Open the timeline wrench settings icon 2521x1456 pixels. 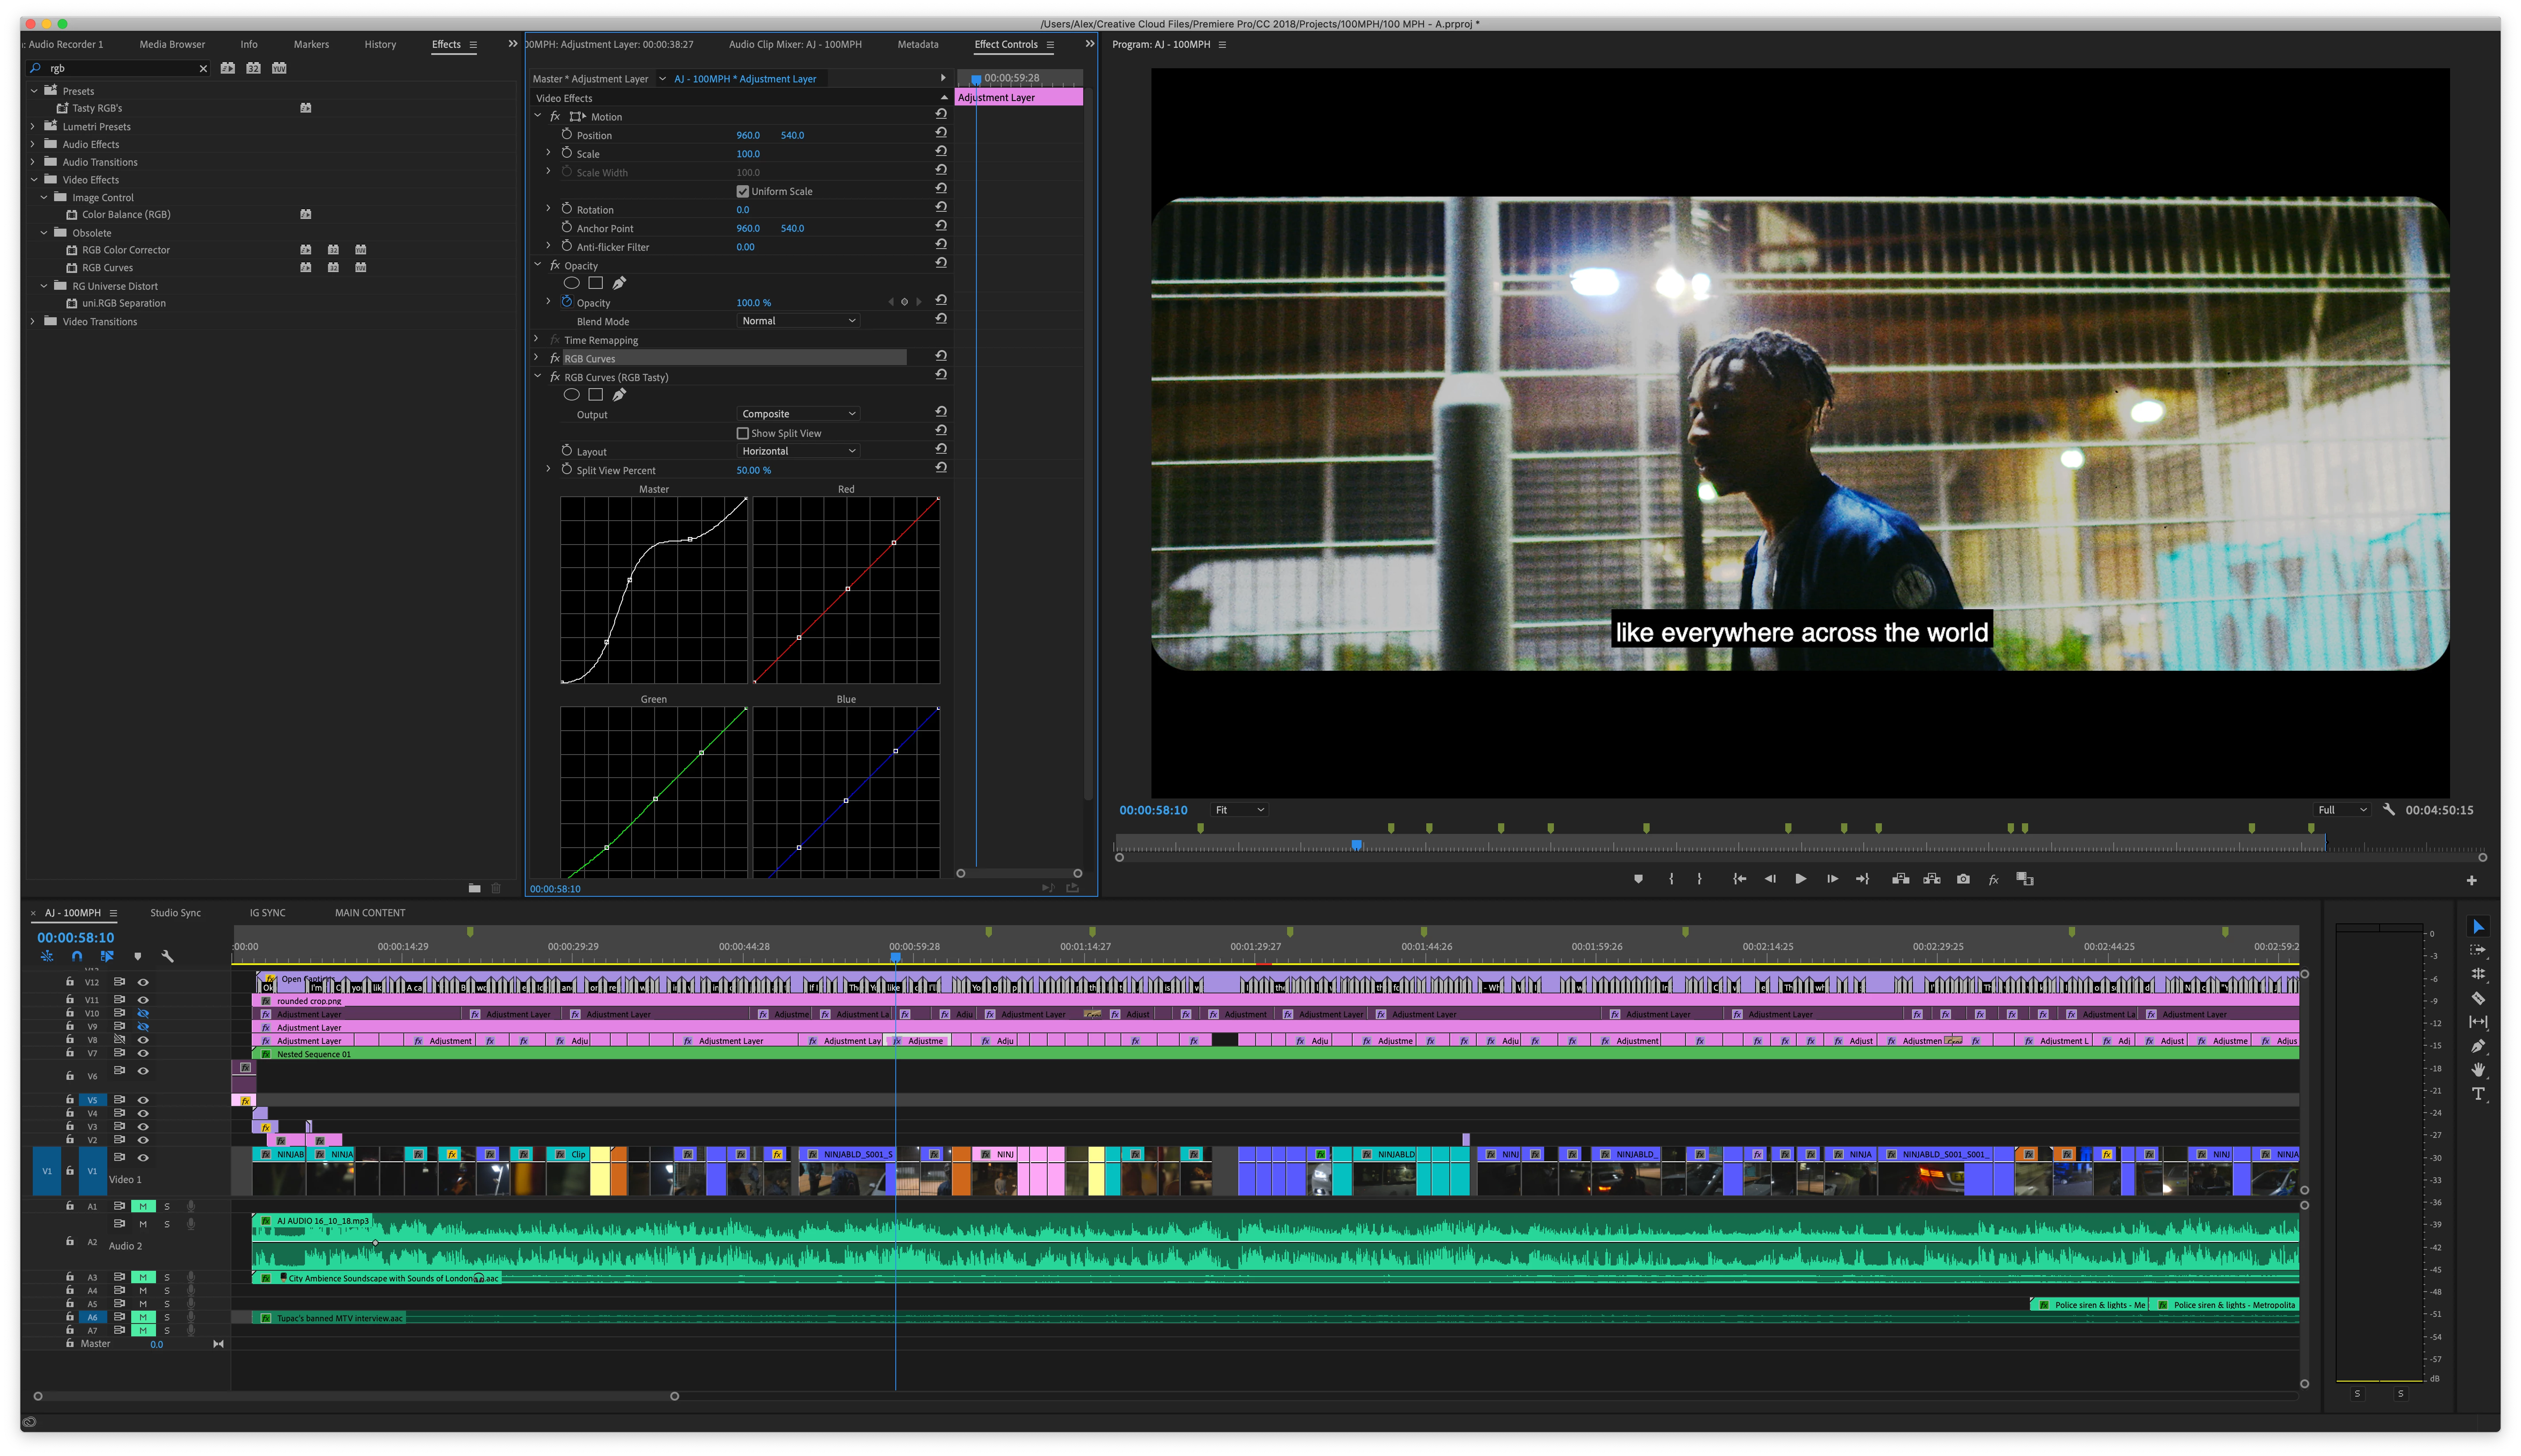168,956
